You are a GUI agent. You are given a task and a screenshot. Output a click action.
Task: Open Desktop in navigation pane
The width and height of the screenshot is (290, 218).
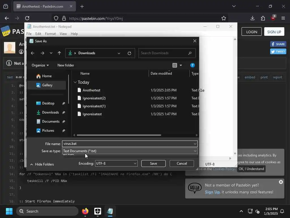[48, 103]
